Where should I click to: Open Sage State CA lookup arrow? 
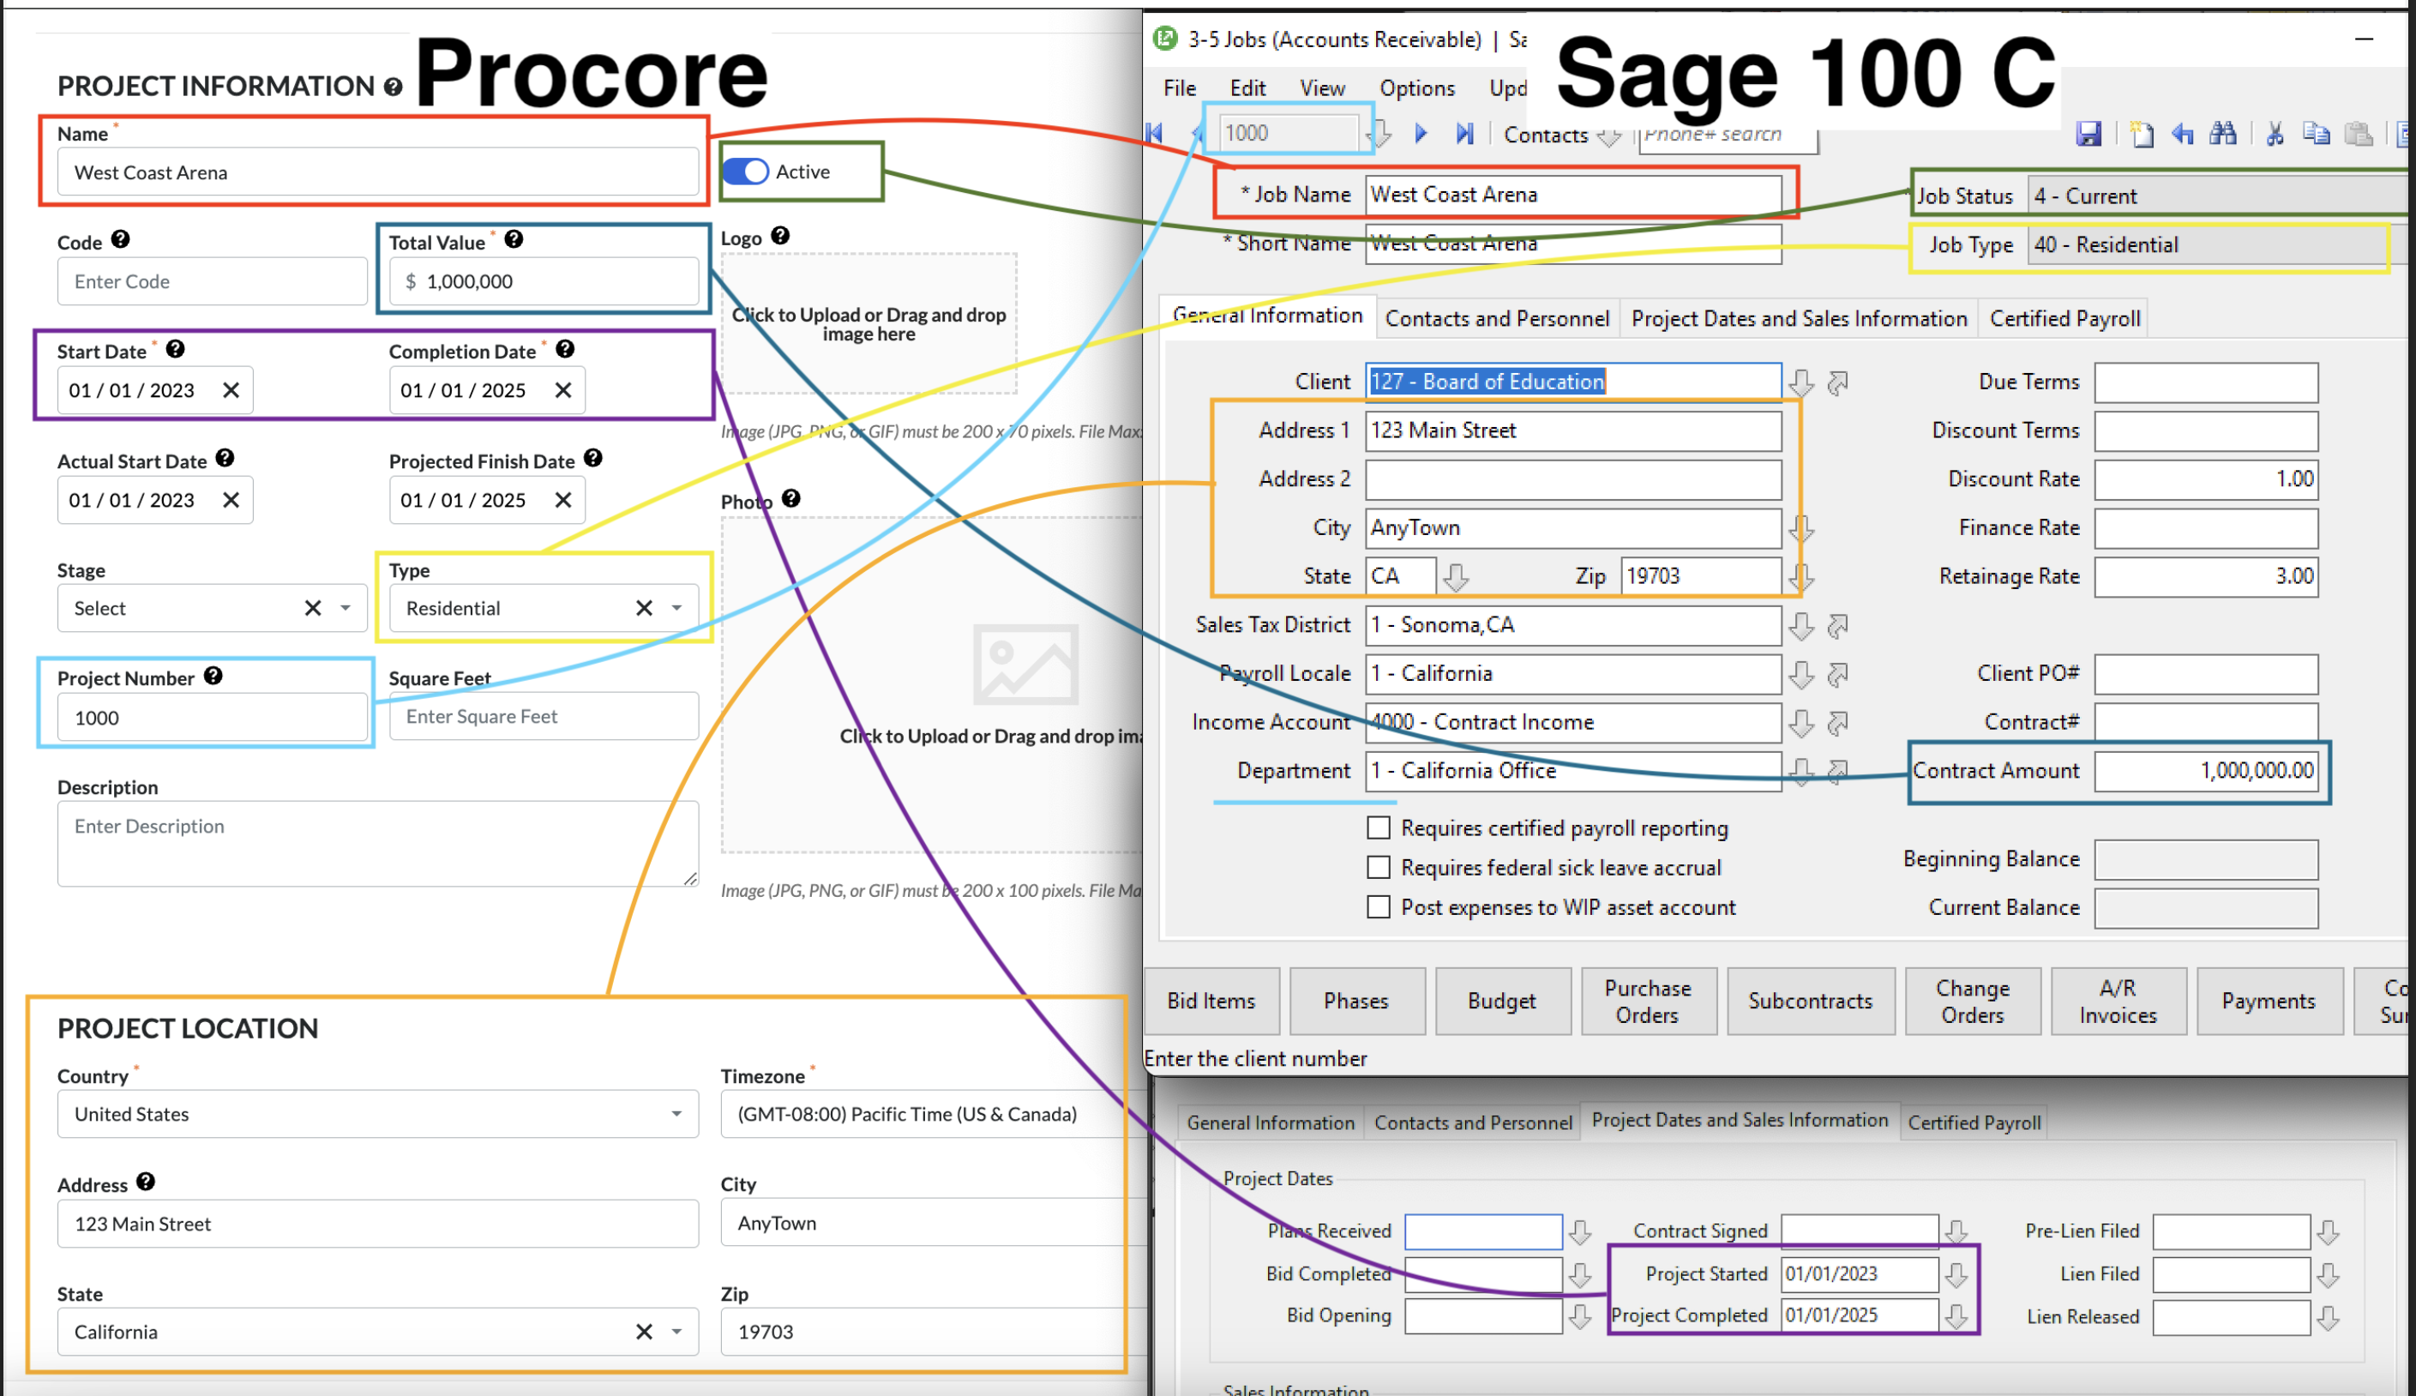coord(1456,577)
